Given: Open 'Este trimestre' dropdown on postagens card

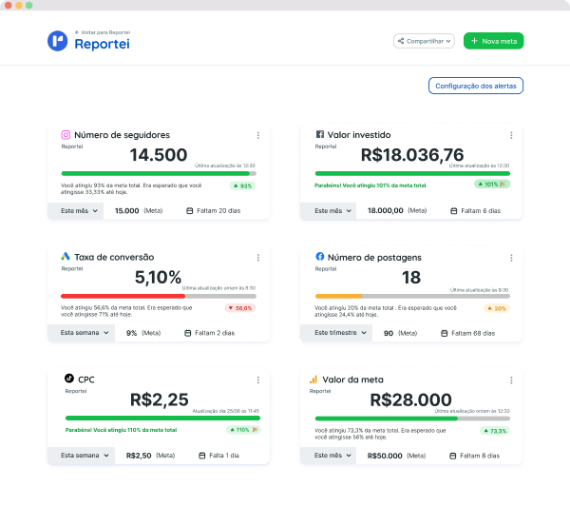Looking at the screenshot, I should coord(336,333).
